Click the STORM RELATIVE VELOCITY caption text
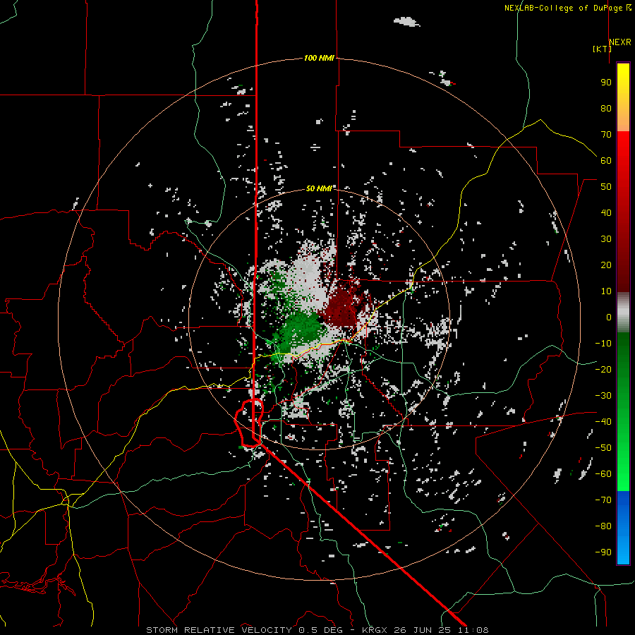The height and width of the screenshot is (635, 635). click(x=219, y=630)
